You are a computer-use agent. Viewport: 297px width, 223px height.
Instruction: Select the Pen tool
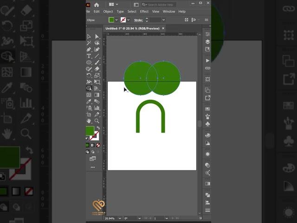[x=89, y=50]
